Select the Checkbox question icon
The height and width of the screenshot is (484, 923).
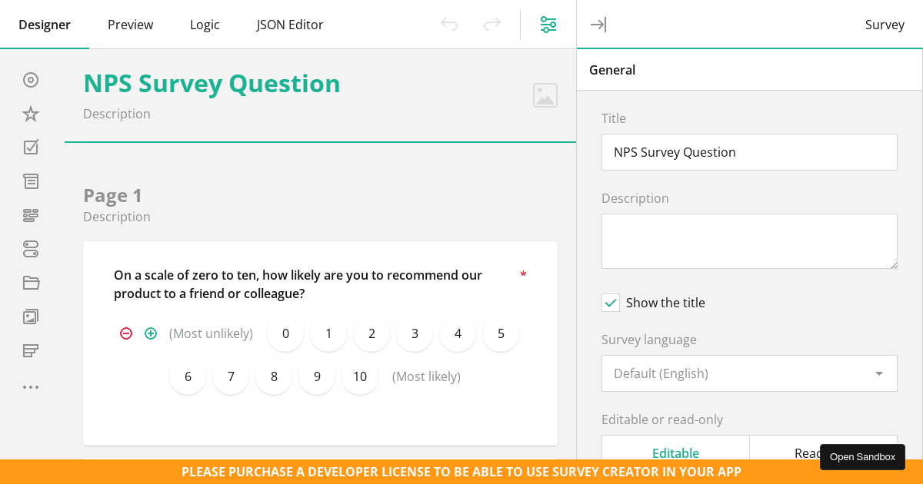(31, 147)
